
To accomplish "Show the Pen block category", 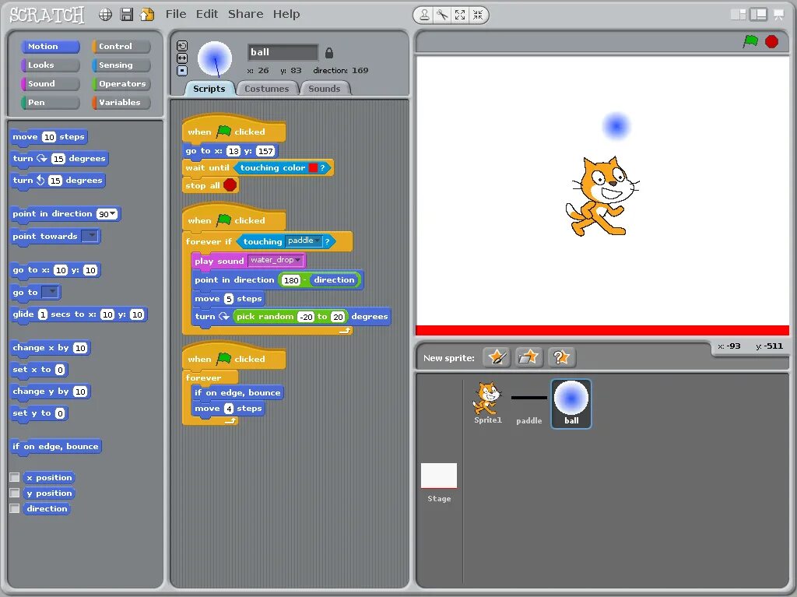I will point(51,102).
